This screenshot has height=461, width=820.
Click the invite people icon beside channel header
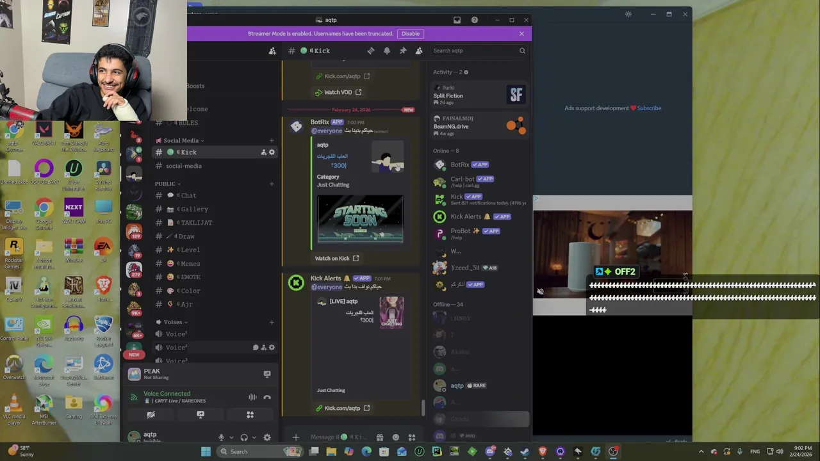click(x=272, y=51)
